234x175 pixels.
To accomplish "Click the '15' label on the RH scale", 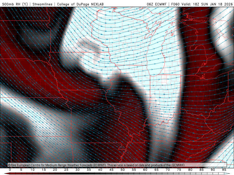I will point(44,170).
